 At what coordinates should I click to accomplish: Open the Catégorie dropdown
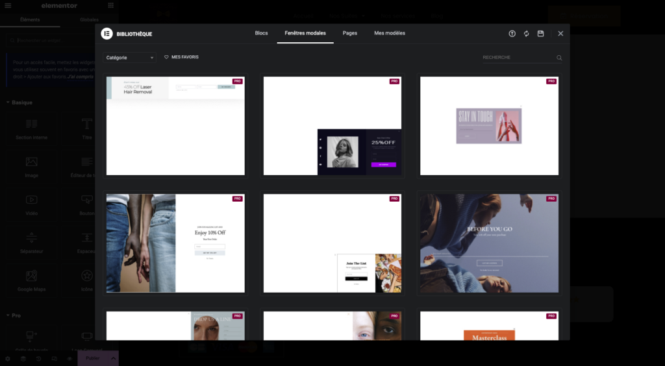pos(129,58)
